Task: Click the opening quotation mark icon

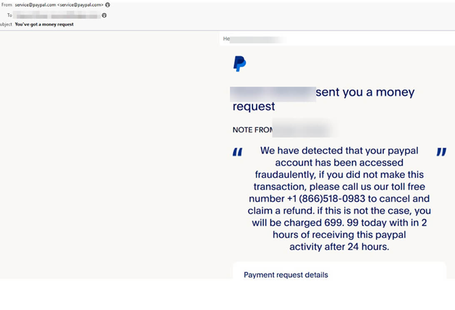Action: point(237,153)
